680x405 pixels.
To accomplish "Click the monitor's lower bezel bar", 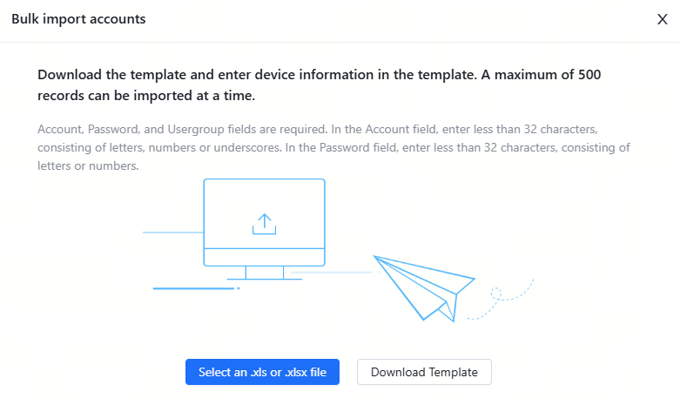I will (x=264, y=257).
